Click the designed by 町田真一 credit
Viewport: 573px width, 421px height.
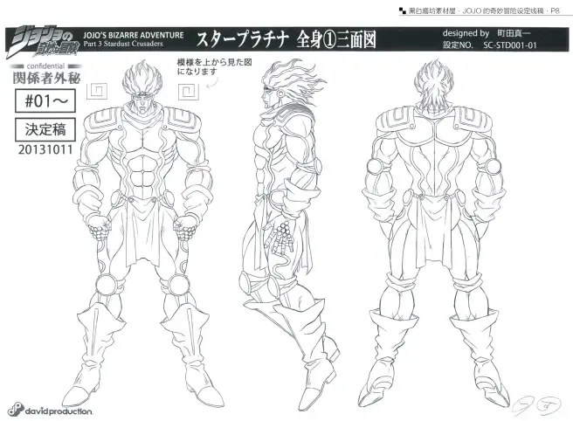pos(487,33)
